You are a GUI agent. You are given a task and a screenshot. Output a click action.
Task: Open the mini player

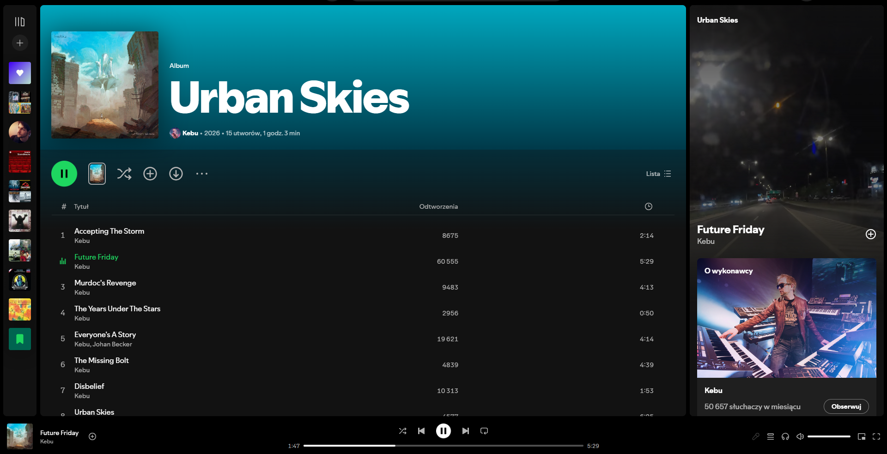coord(862,436)
